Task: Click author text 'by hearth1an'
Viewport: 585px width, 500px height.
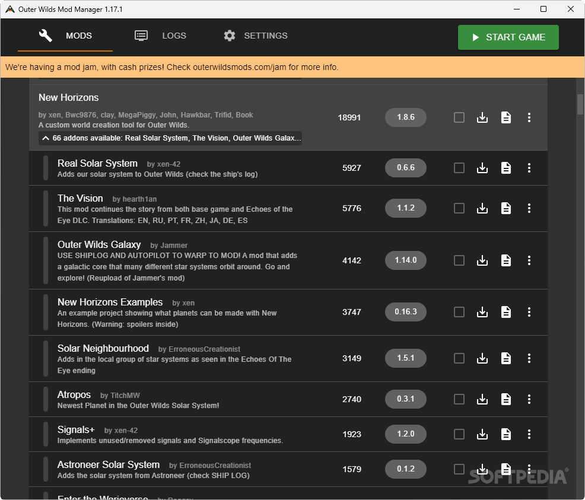Action: click(135, 199)
